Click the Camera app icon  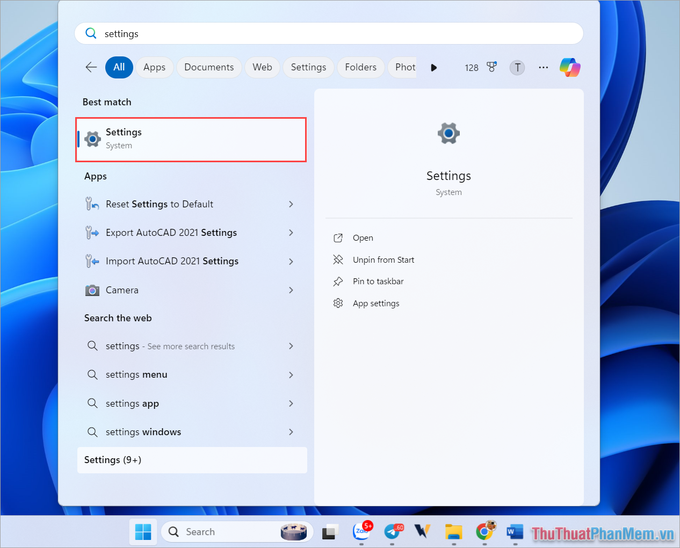pos(92,290)
